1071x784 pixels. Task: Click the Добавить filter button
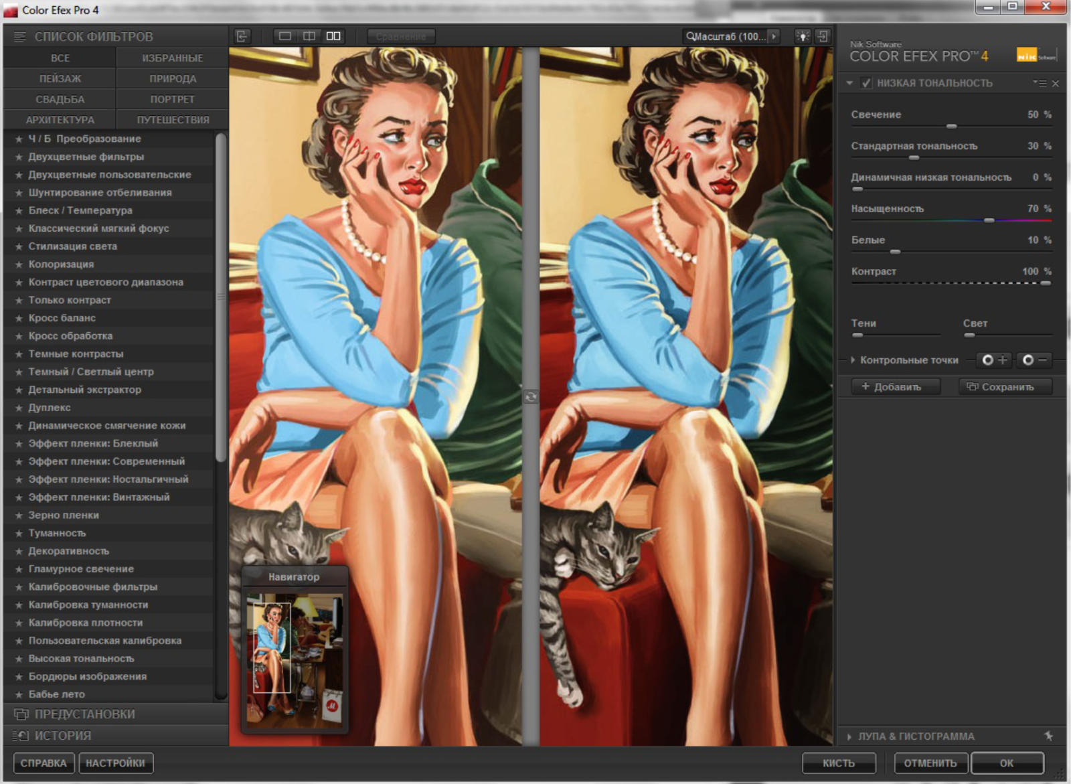pyautogui.click(x=896, y=387)
